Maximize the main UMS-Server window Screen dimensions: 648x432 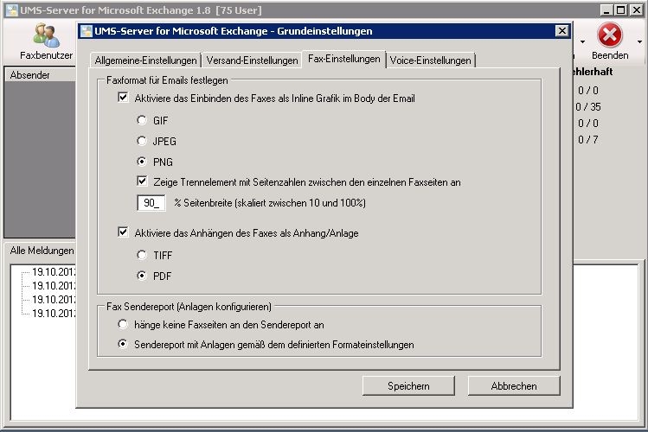click(x=620, y=10)
